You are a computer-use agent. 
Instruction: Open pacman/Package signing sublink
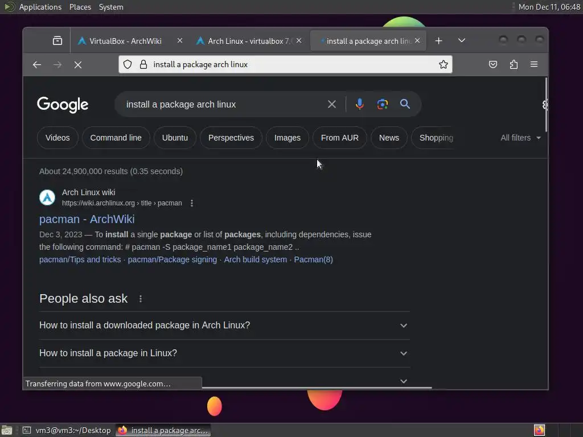click(172, 259)
